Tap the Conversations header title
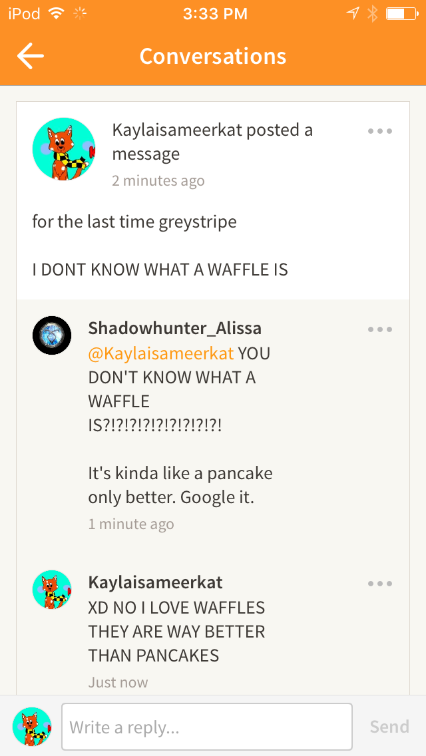This screenshot has width=426, height=756. point(213,57)
